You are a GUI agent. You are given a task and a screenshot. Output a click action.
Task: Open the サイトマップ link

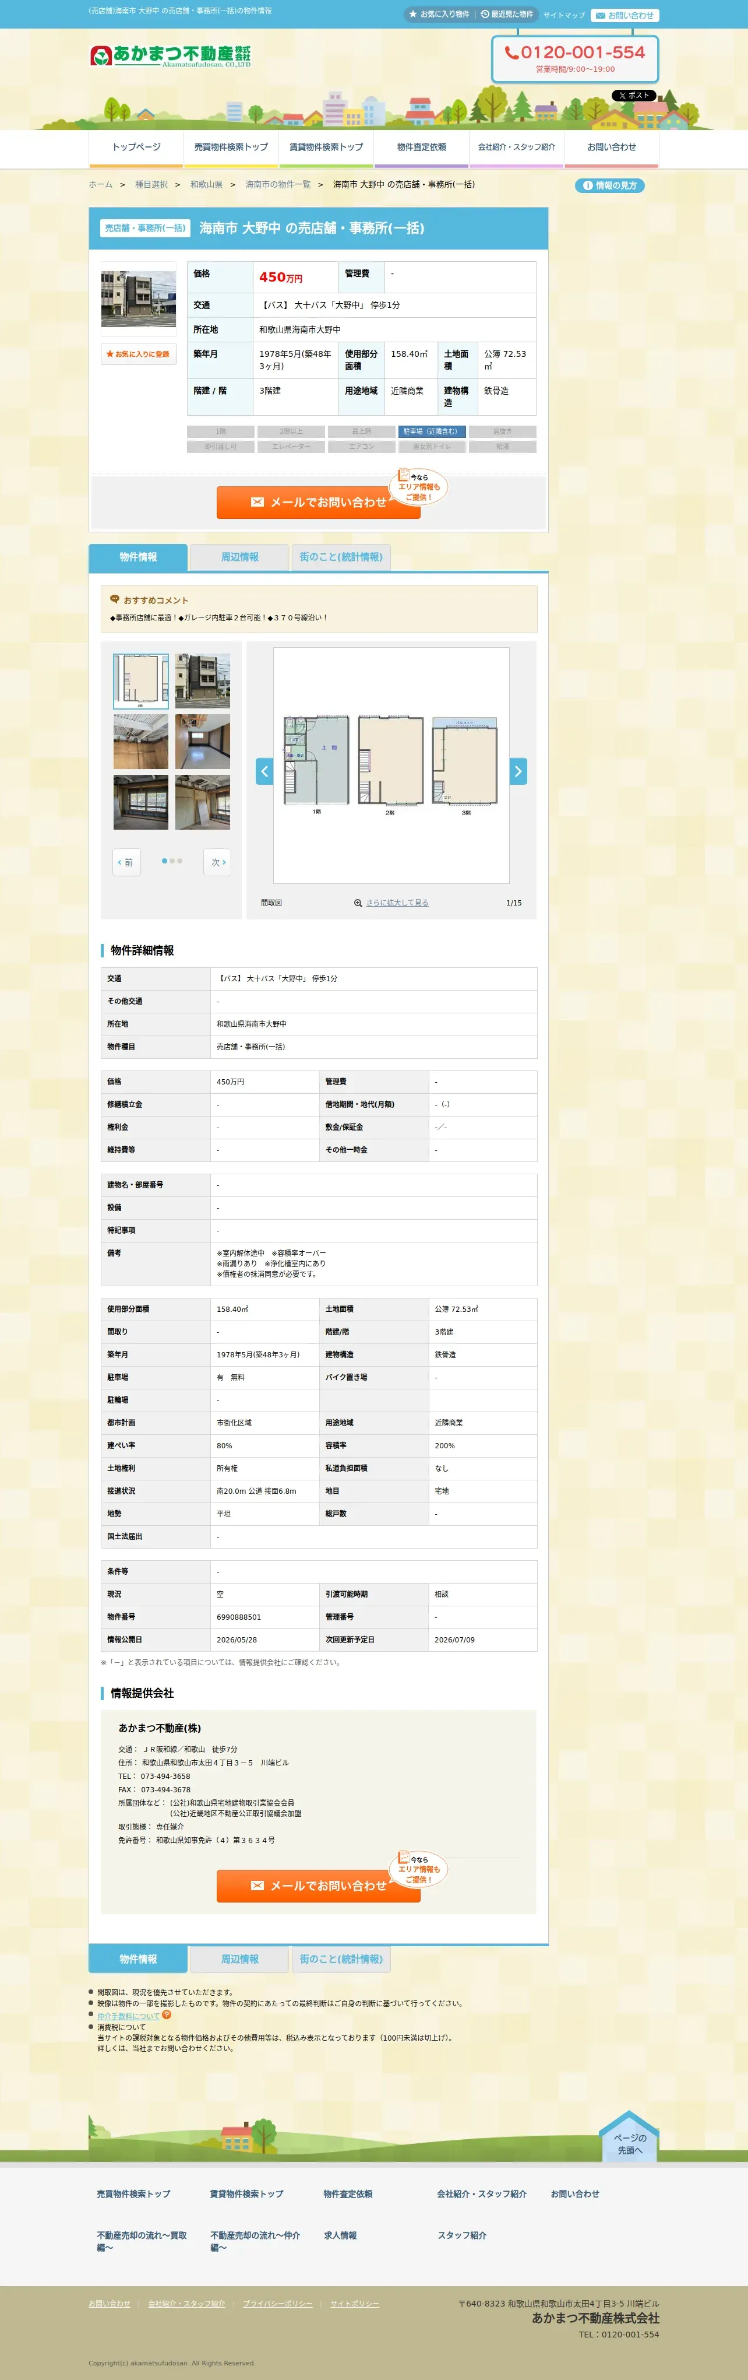tap(564, 16)
